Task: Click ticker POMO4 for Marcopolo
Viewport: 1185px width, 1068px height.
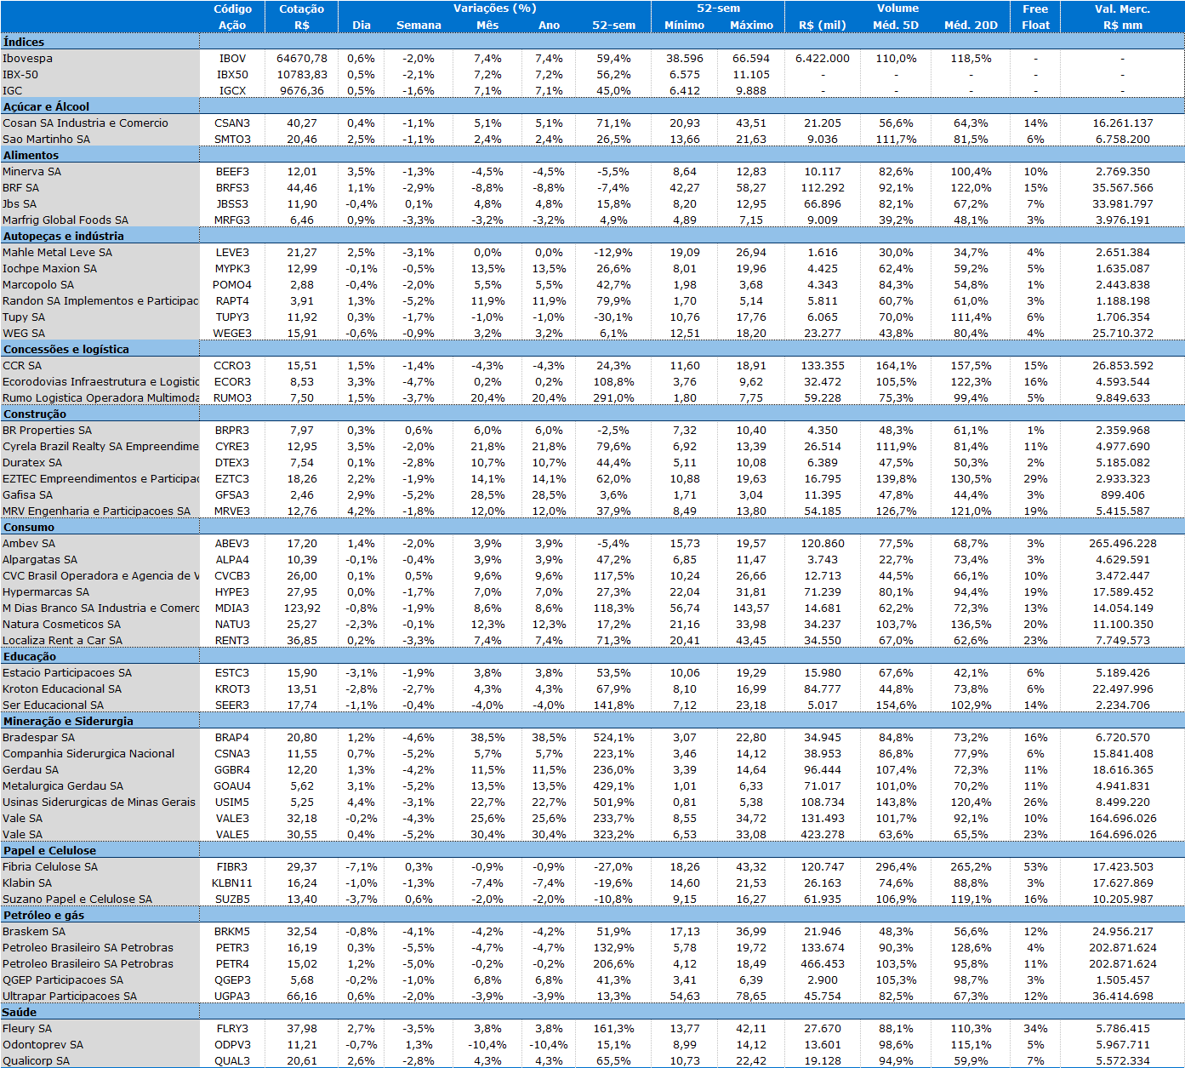Action: click(232, 285)
